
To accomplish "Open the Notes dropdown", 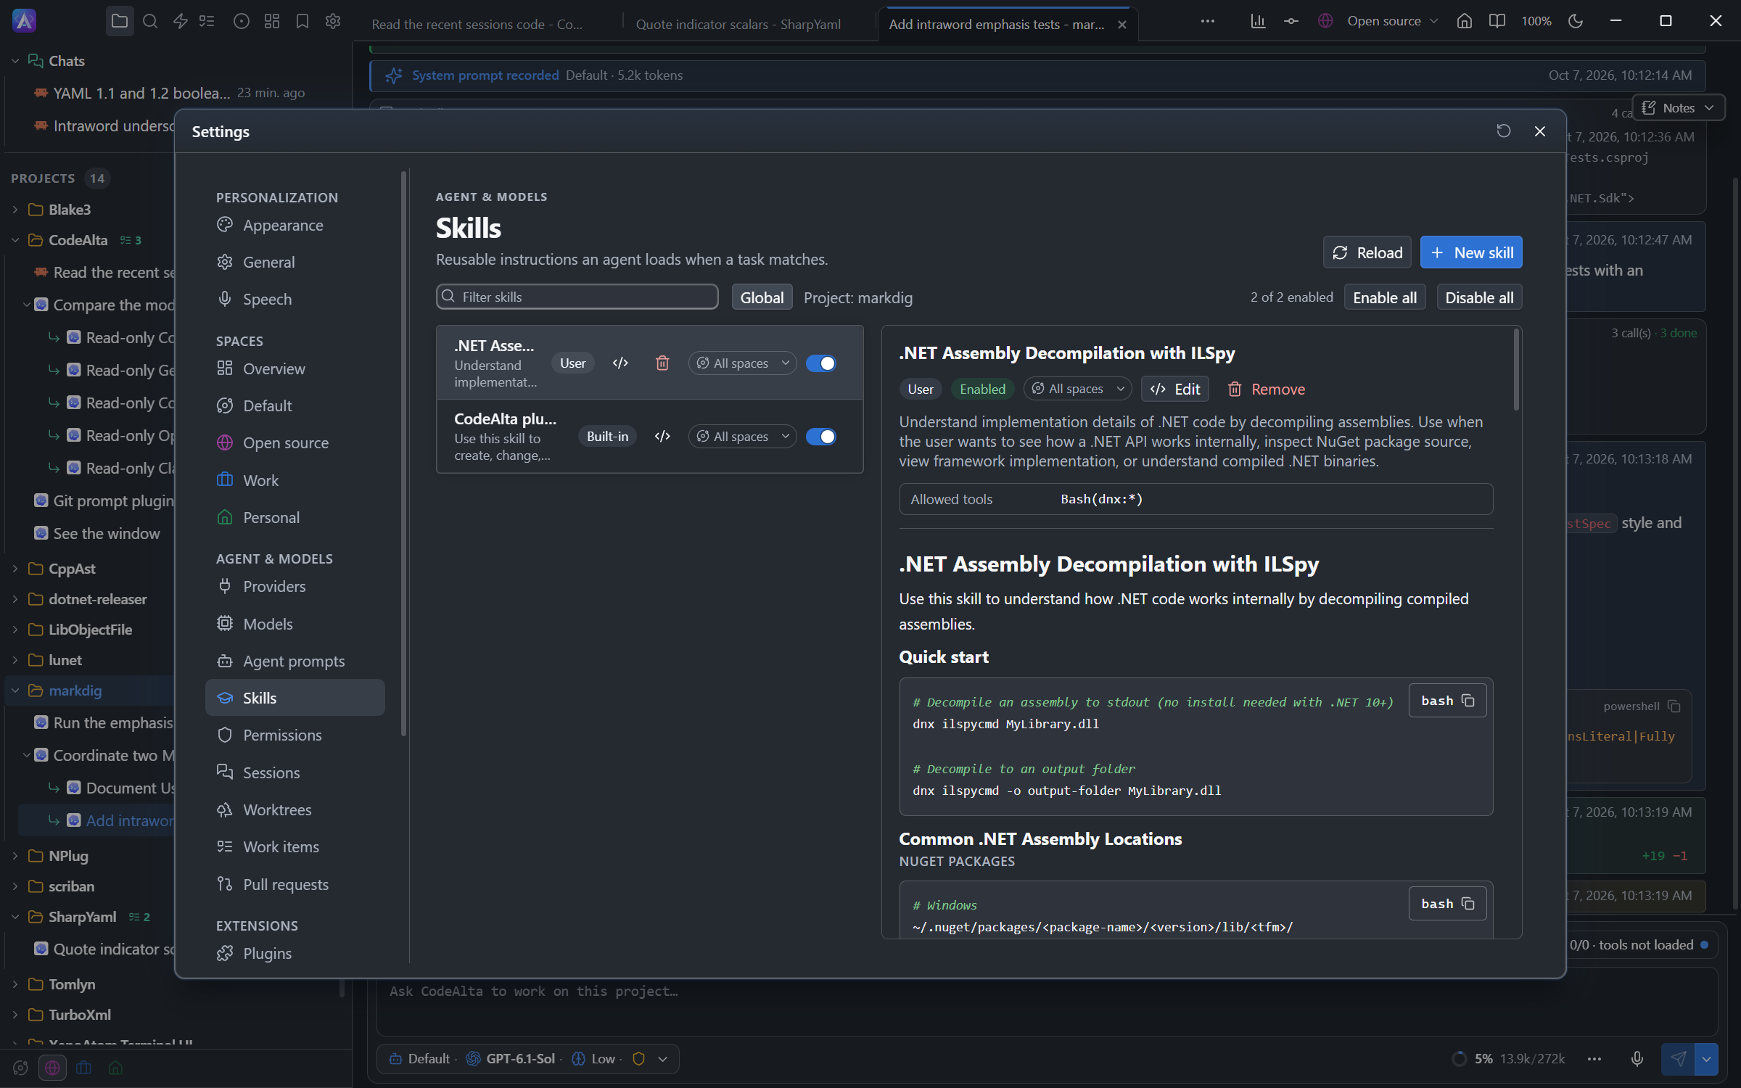I will 1679,107.
